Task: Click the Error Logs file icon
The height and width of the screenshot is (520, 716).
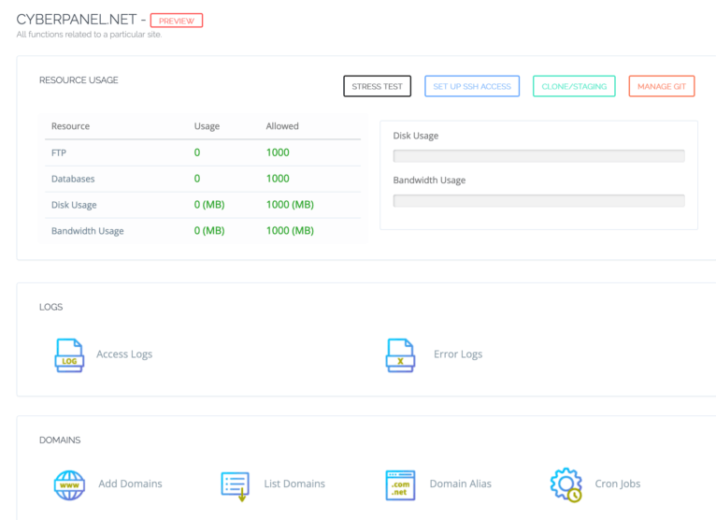Action: coord(400,355)
